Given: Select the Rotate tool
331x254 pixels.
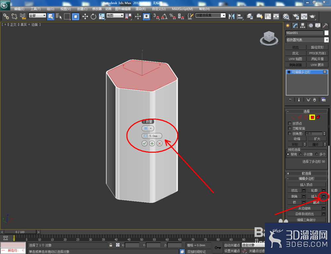Looking at the screenshot, I should (93, 17).
